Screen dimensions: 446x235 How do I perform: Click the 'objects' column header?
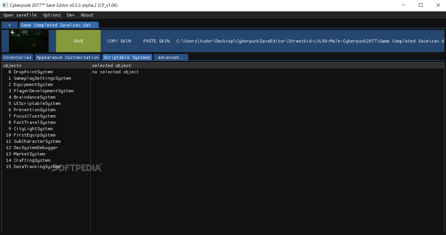[x=46, y=65]
